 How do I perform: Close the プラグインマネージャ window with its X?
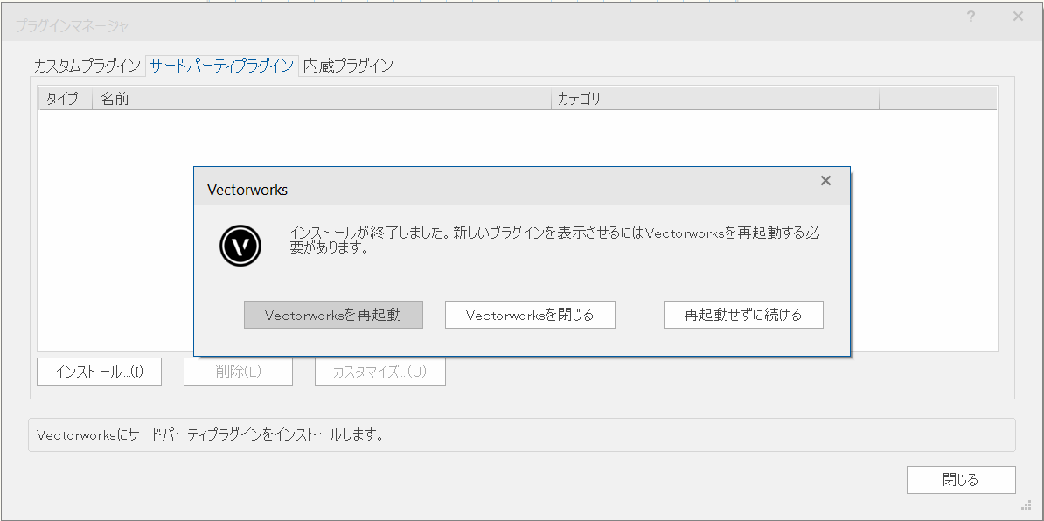point(1018,17)
